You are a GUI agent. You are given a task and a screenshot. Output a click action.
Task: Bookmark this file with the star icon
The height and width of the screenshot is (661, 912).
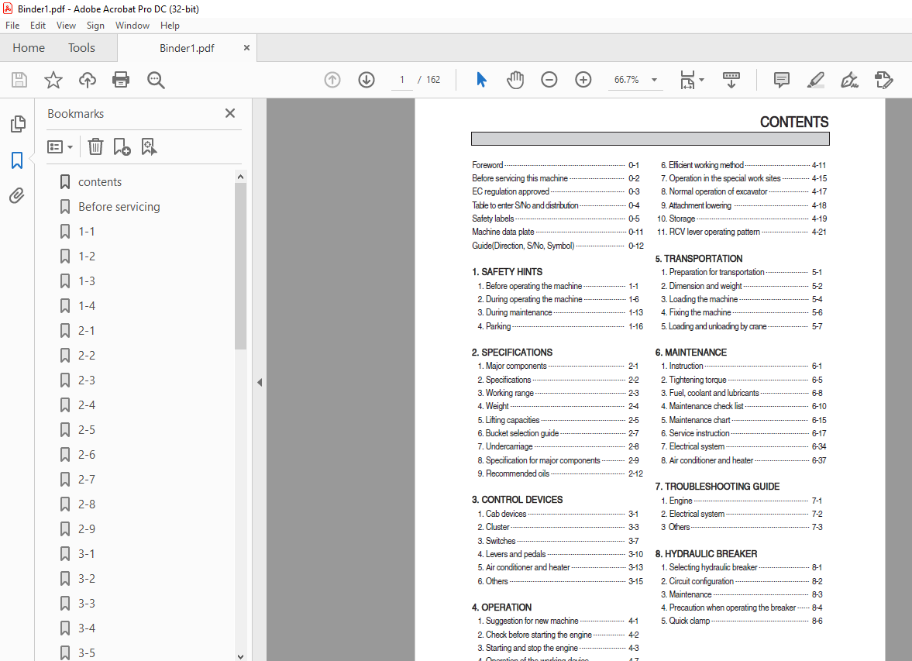[53, 80]
